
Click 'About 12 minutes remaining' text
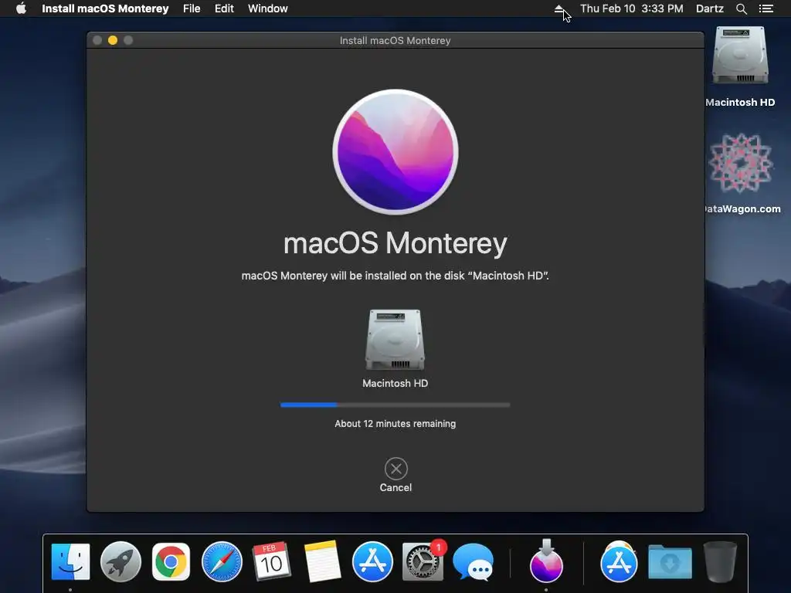click(395, 424)
